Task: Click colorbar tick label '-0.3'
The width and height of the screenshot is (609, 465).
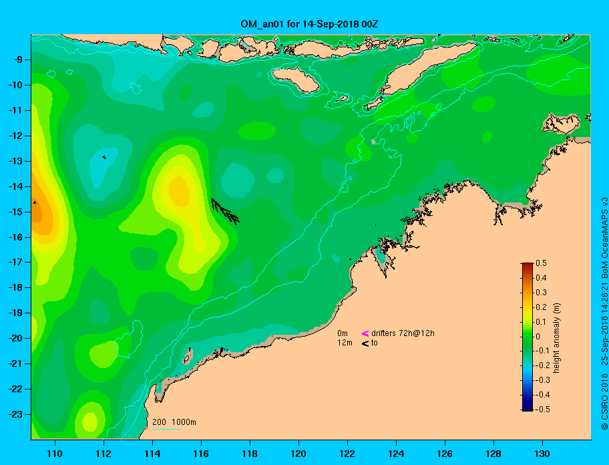Action: [x=543, y=380]
